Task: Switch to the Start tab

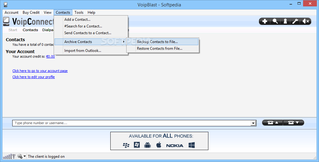Action: 13,30
